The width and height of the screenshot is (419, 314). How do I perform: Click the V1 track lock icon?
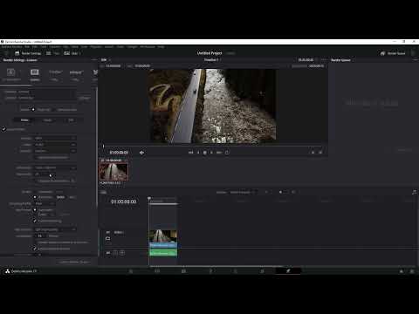(x=108, y=238)
